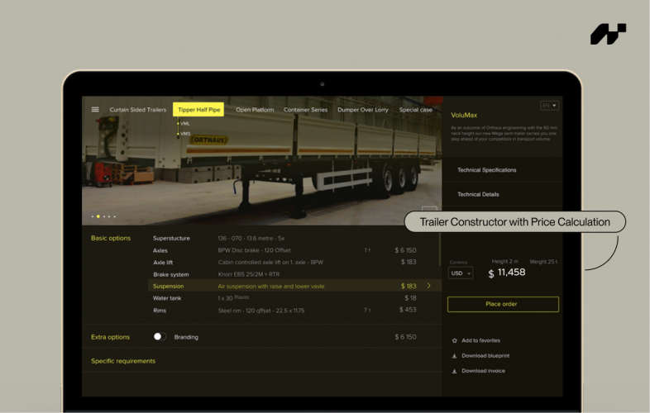Click the star icon beside Add to favorites
The height and width of the screenshot is (413, 650).
(x=454, y=340)
